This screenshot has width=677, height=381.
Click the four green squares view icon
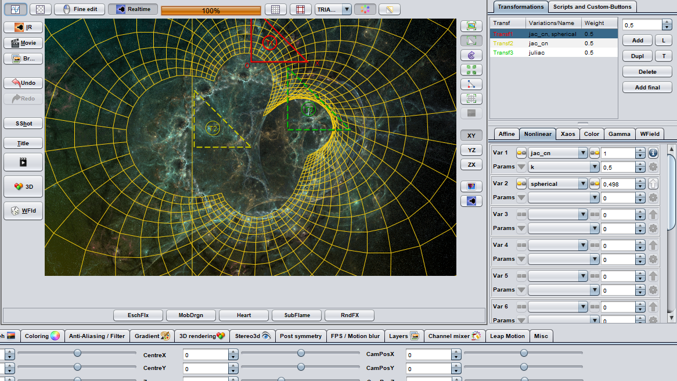[x=471, y=70]
